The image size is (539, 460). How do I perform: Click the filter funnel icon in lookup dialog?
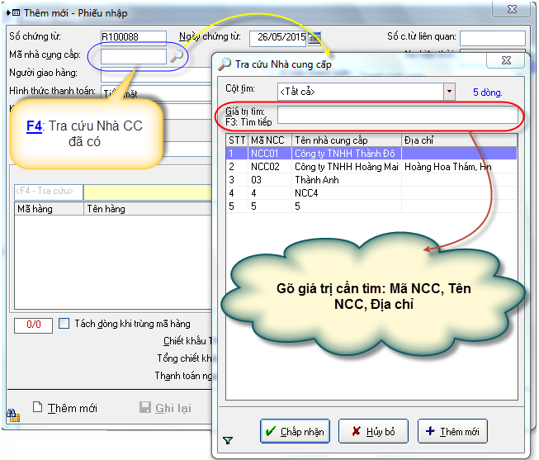[x=228, y=440]
